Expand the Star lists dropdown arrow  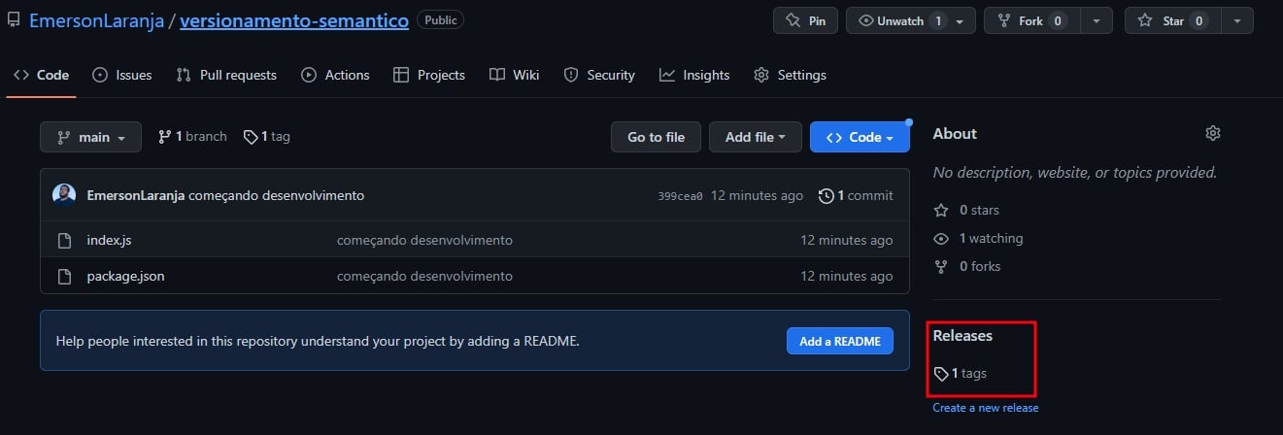pos(1236,20)
